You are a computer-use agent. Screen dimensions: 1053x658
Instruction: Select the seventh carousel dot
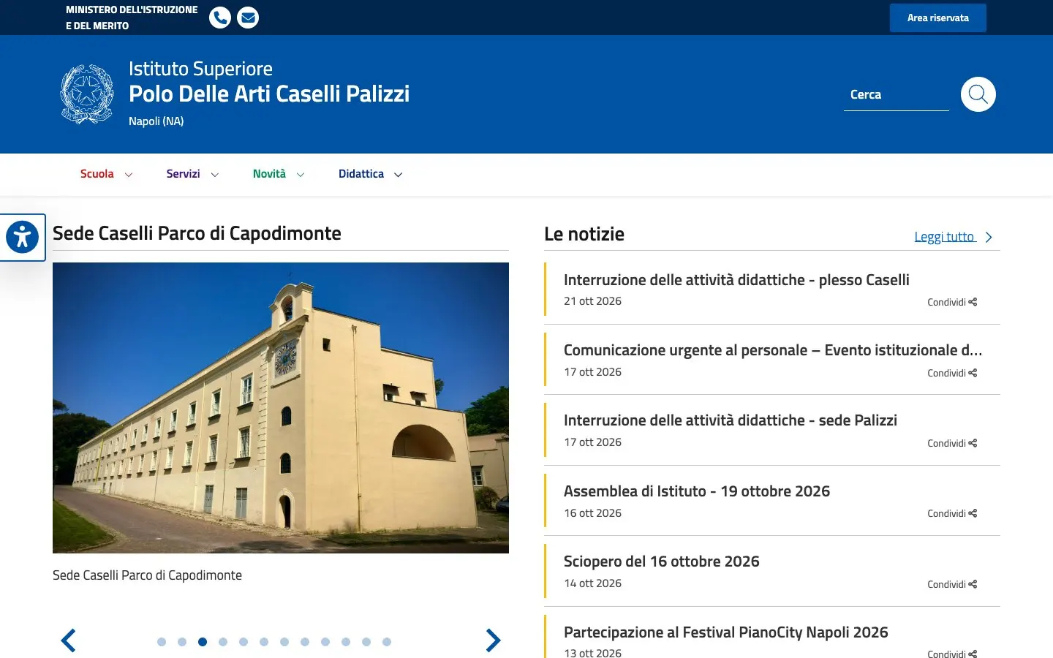284,642
